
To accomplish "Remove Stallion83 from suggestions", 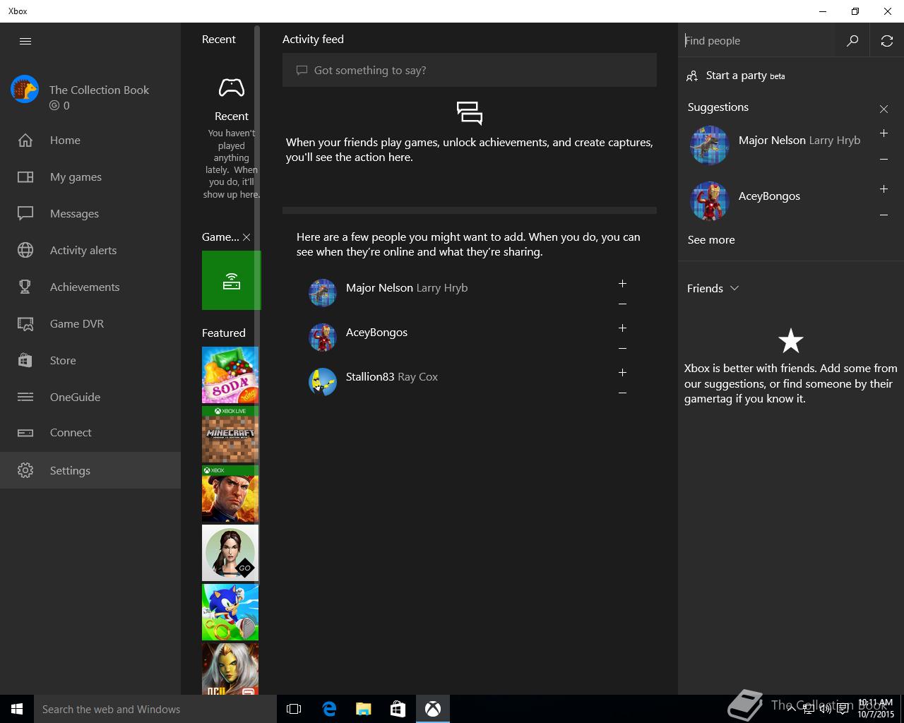I will 622,393.
